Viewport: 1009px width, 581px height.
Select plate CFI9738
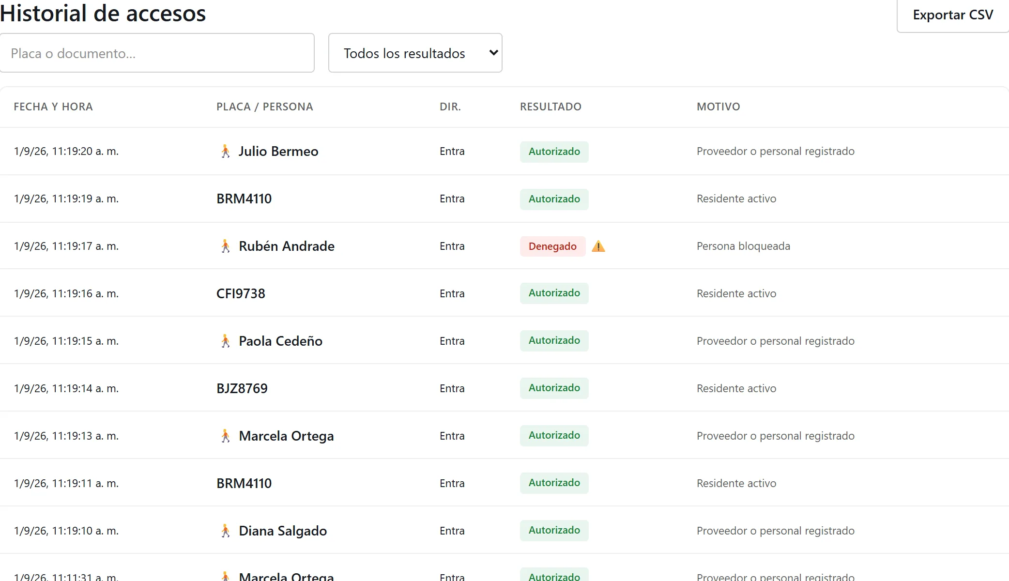[241, 294]
